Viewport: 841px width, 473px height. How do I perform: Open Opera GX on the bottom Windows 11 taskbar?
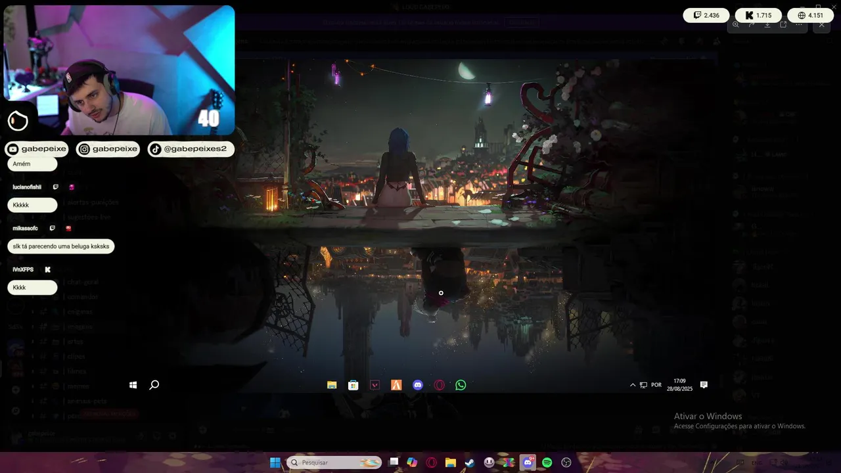tap(432, 462)
